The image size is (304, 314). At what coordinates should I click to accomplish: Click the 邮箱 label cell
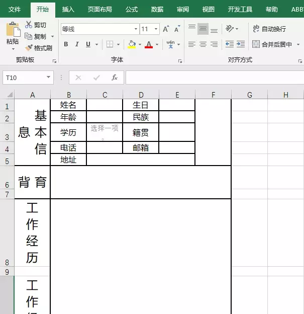[141, 147]
